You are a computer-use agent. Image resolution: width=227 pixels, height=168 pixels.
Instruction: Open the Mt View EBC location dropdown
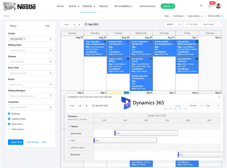point(216,16)
